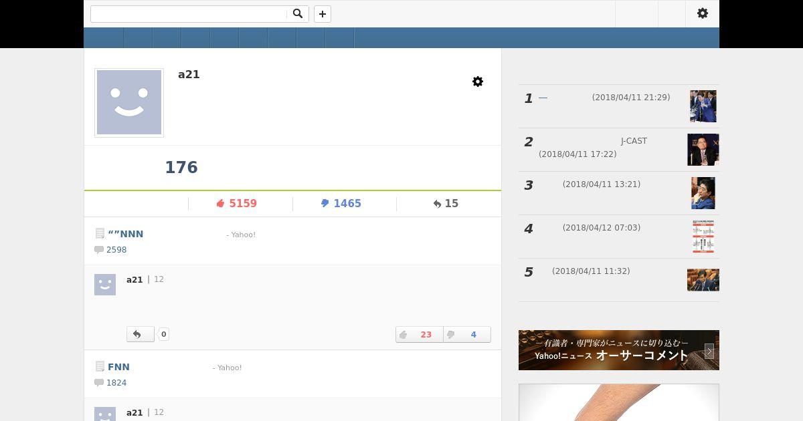Image resolution: width=803 pixels, height=421 pixels.
Task: Click the arrow on Yahoo news banner
Action: pyautogui.click(x=709, y=351)
